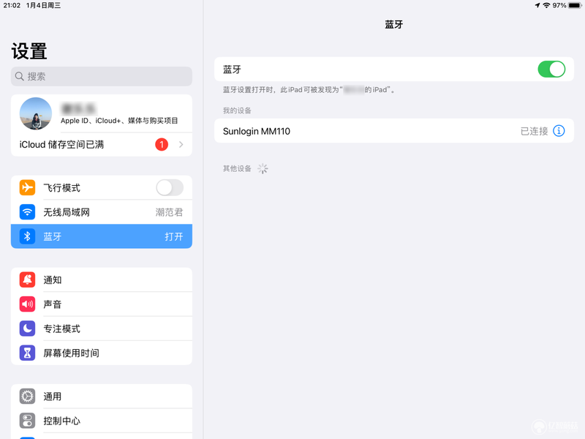Tap the 已连接 status text
The height and width of the screenshot is (439, 585).
534,131
